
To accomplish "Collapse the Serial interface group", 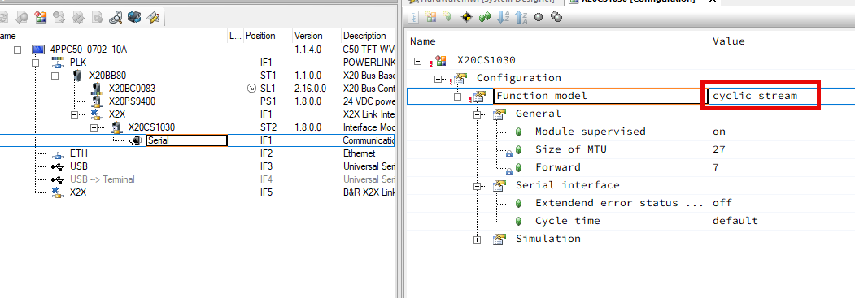I will coord(478,186).
